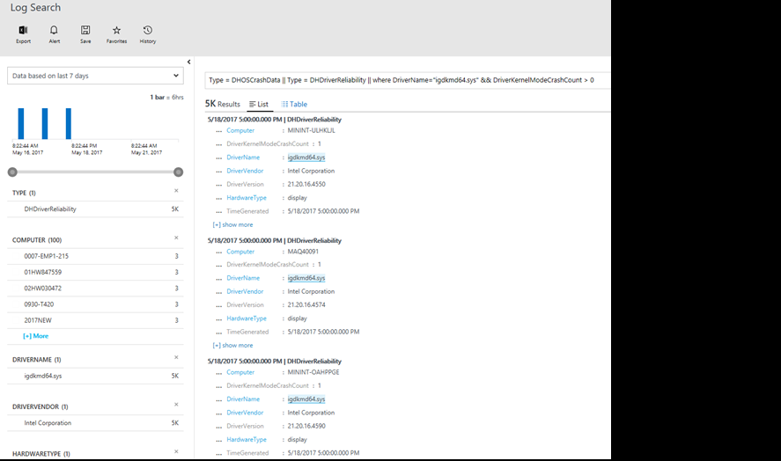This screenshot has width=781, height=461.
Task: Toggle checkbox for computer 2017NEW
Action: point(18,320)
